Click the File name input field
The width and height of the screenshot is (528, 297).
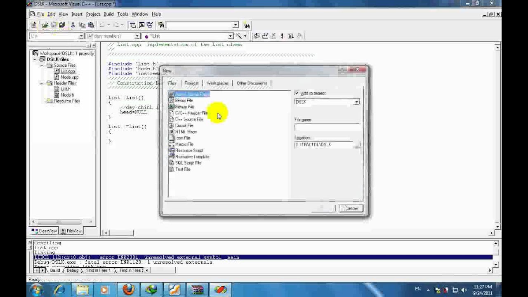[x=327, y=127]
